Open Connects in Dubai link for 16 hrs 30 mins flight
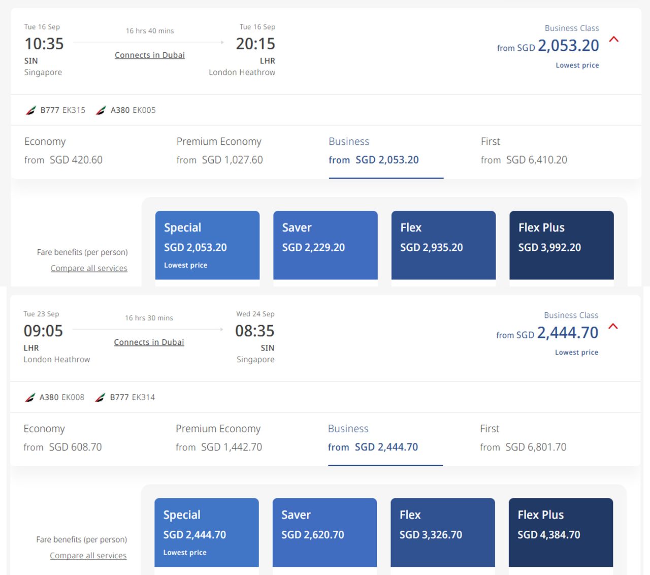The height and width of the screenshot is (575, 650). click(x=149, y=342)
